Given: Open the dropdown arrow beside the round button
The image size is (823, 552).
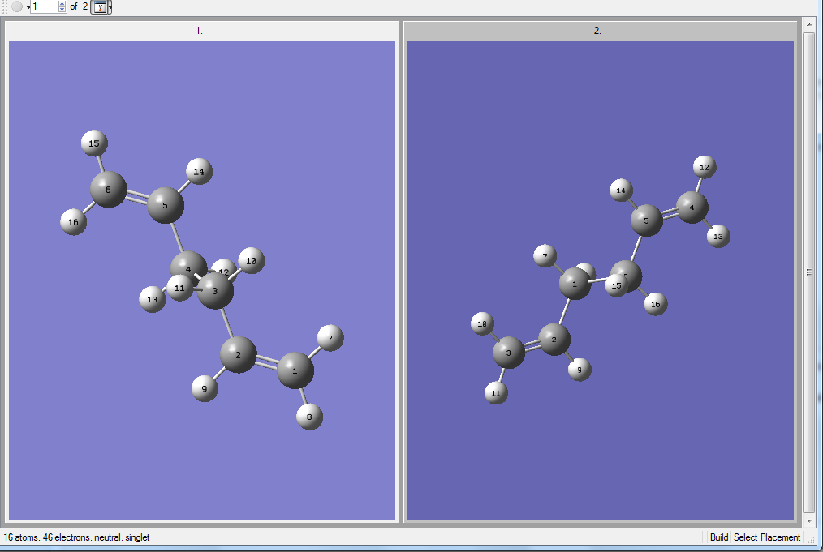Looking at the screenshot, I should click(x=28, y=6).
